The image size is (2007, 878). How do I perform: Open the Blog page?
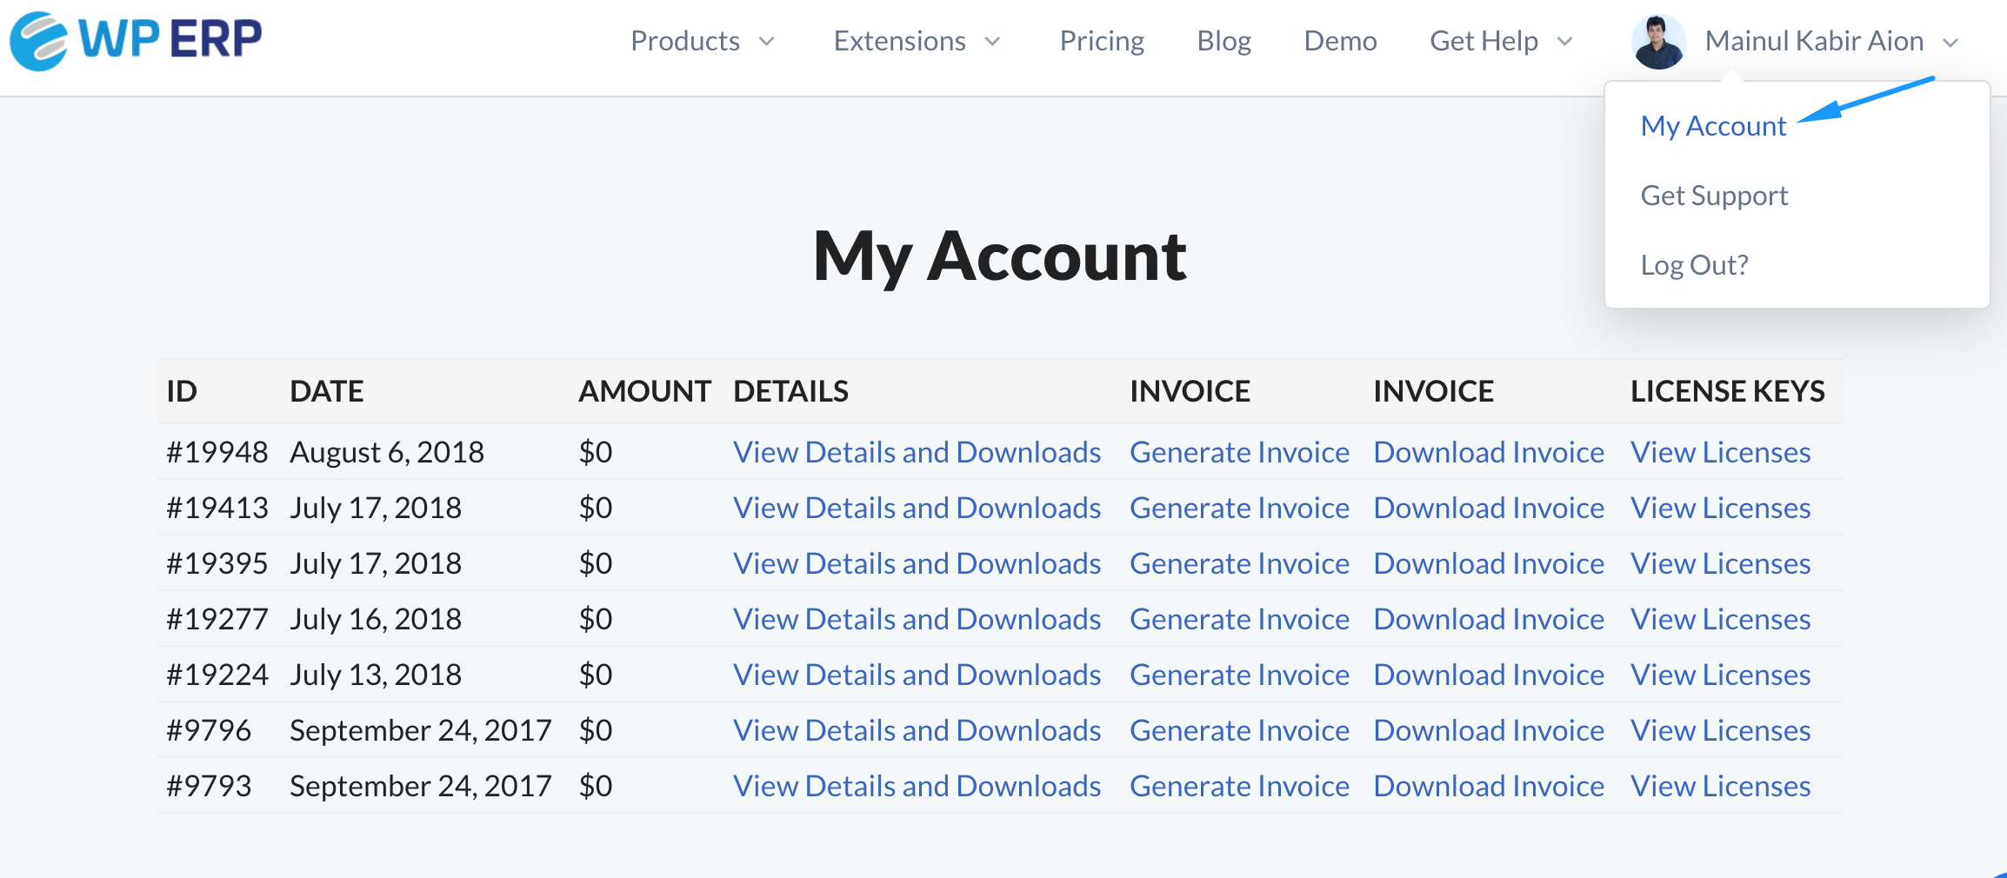(x=1224, y=41)
